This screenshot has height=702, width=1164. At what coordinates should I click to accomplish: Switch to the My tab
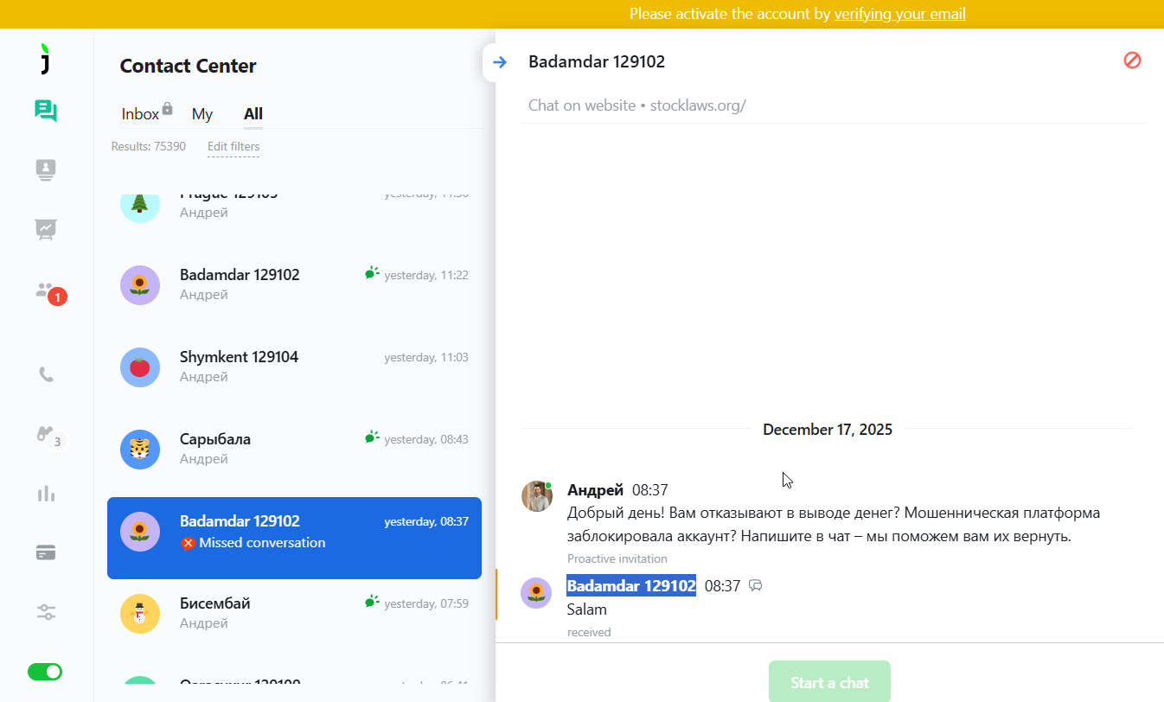click(x=202, y=114)
